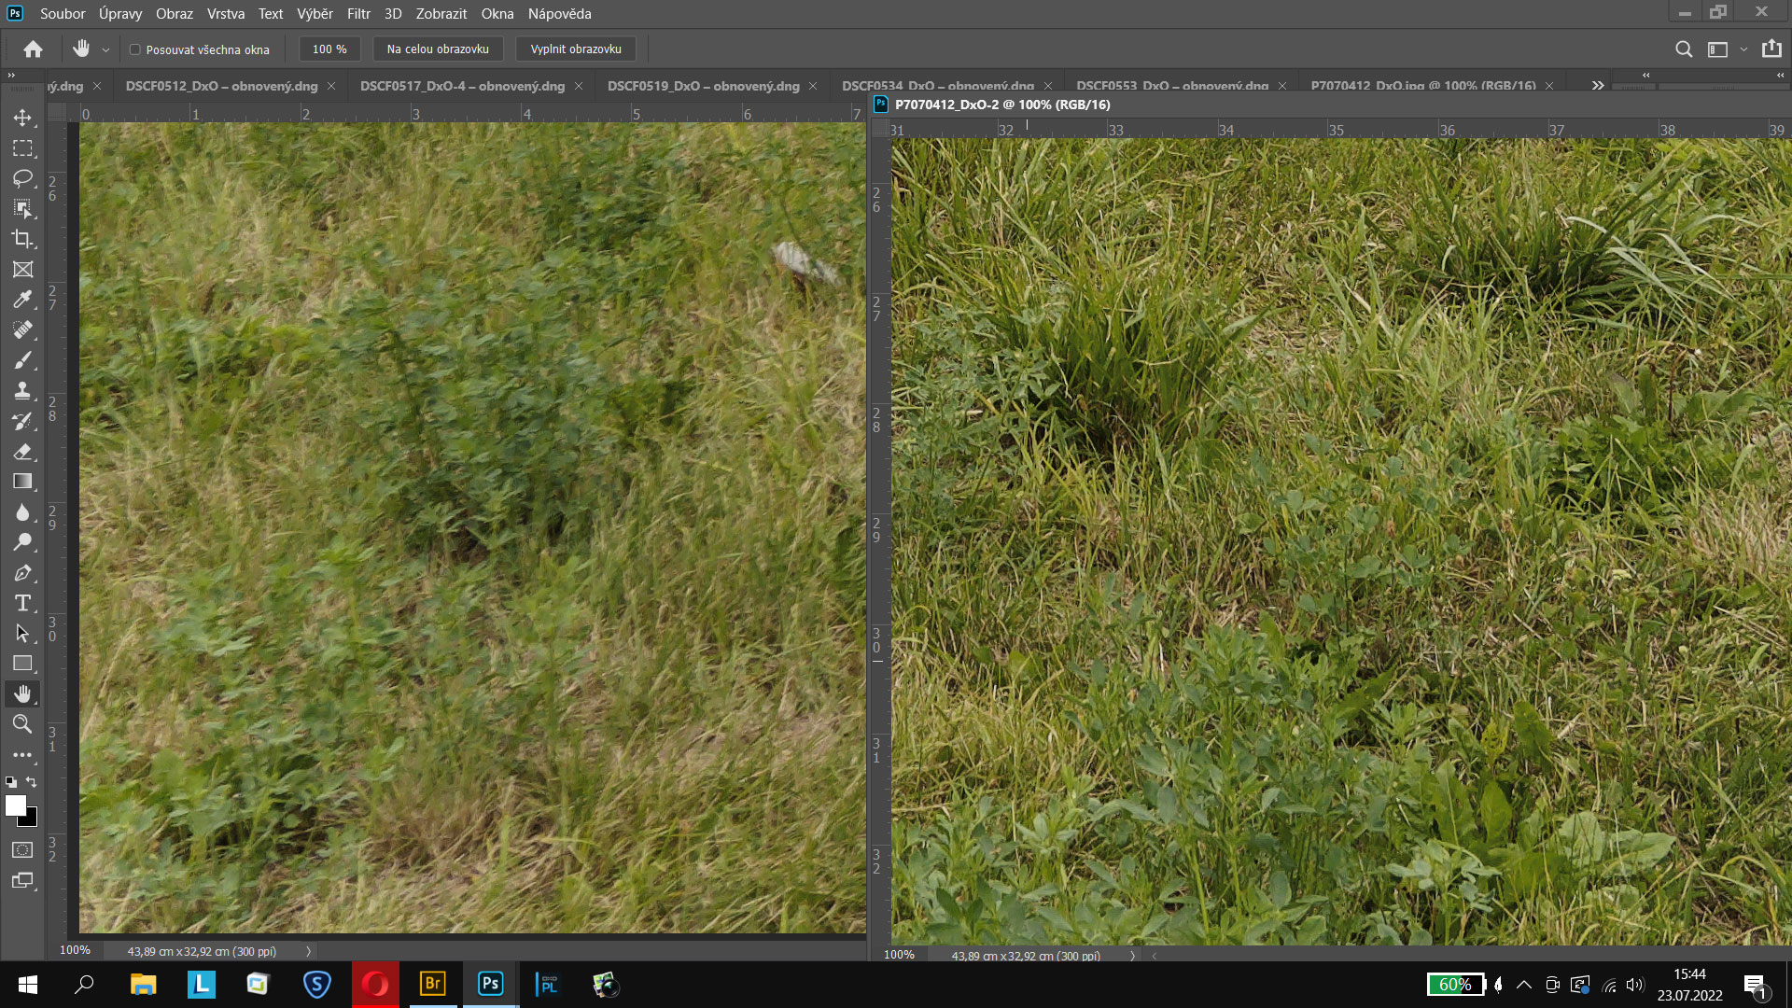Click Vyplnit obrazovku button
1792x1008 pixels.
(x=576, y=49)
